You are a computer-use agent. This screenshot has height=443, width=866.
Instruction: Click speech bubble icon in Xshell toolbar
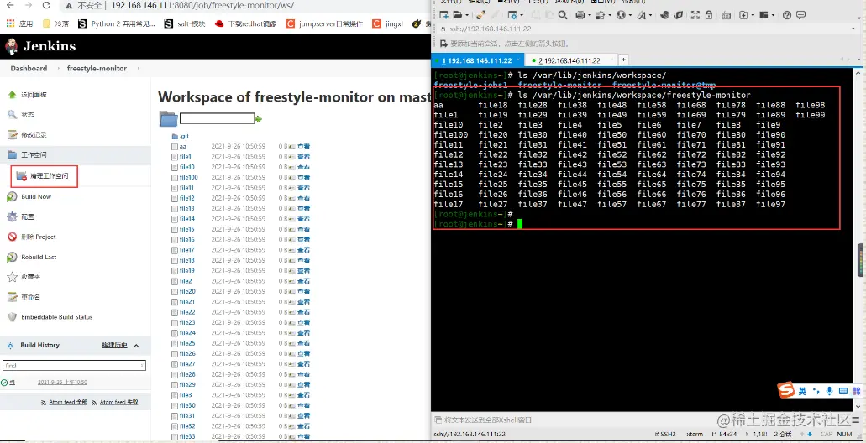tap(800, 15)
